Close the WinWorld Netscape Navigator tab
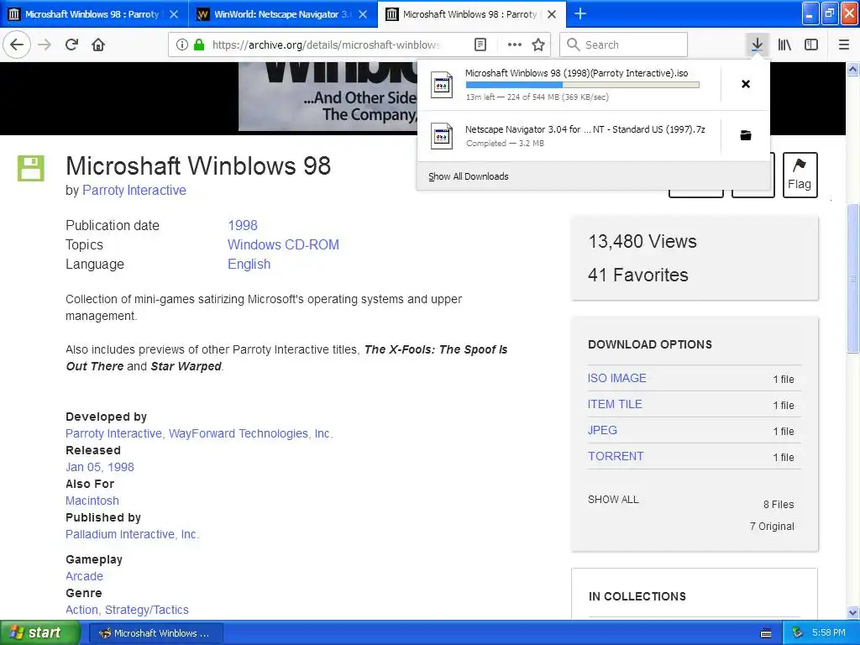 pyautogui.click(x=363, y=14)
